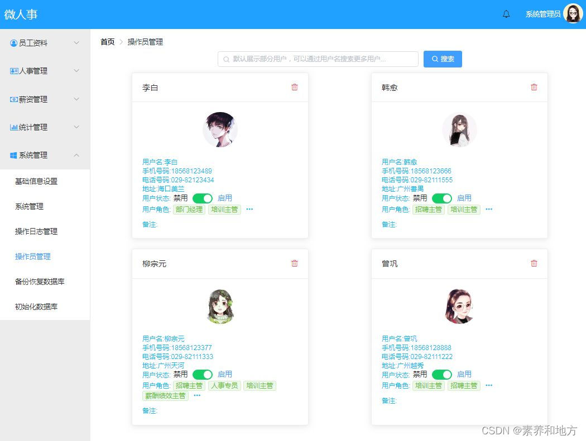The image size is (586, 441).
Task: Click 韩愈's avatar image
Action: (x=459, y=129)
